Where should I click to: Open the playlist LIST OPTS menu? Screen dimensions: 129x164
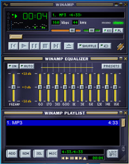coord(113,153)
